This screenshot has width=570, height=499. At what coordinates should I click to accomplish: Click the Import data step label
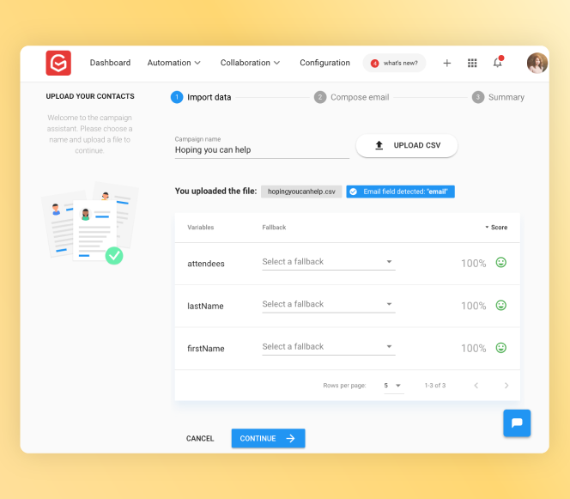[x=209, y=97]
